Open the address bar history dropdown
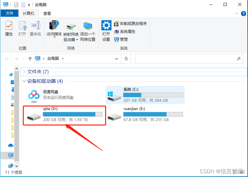The image size is (248, 177). 117,59
